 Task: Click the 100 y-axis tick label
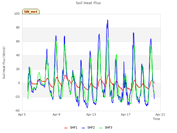[17, 14]
